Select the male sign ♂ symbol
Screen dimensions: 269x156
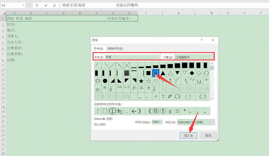point(170,81)
